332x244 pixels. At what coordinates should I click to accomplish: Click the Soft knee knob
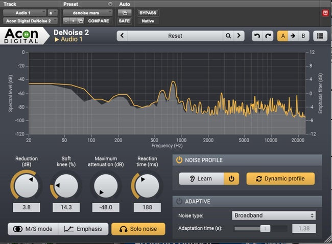pos(66,186)
